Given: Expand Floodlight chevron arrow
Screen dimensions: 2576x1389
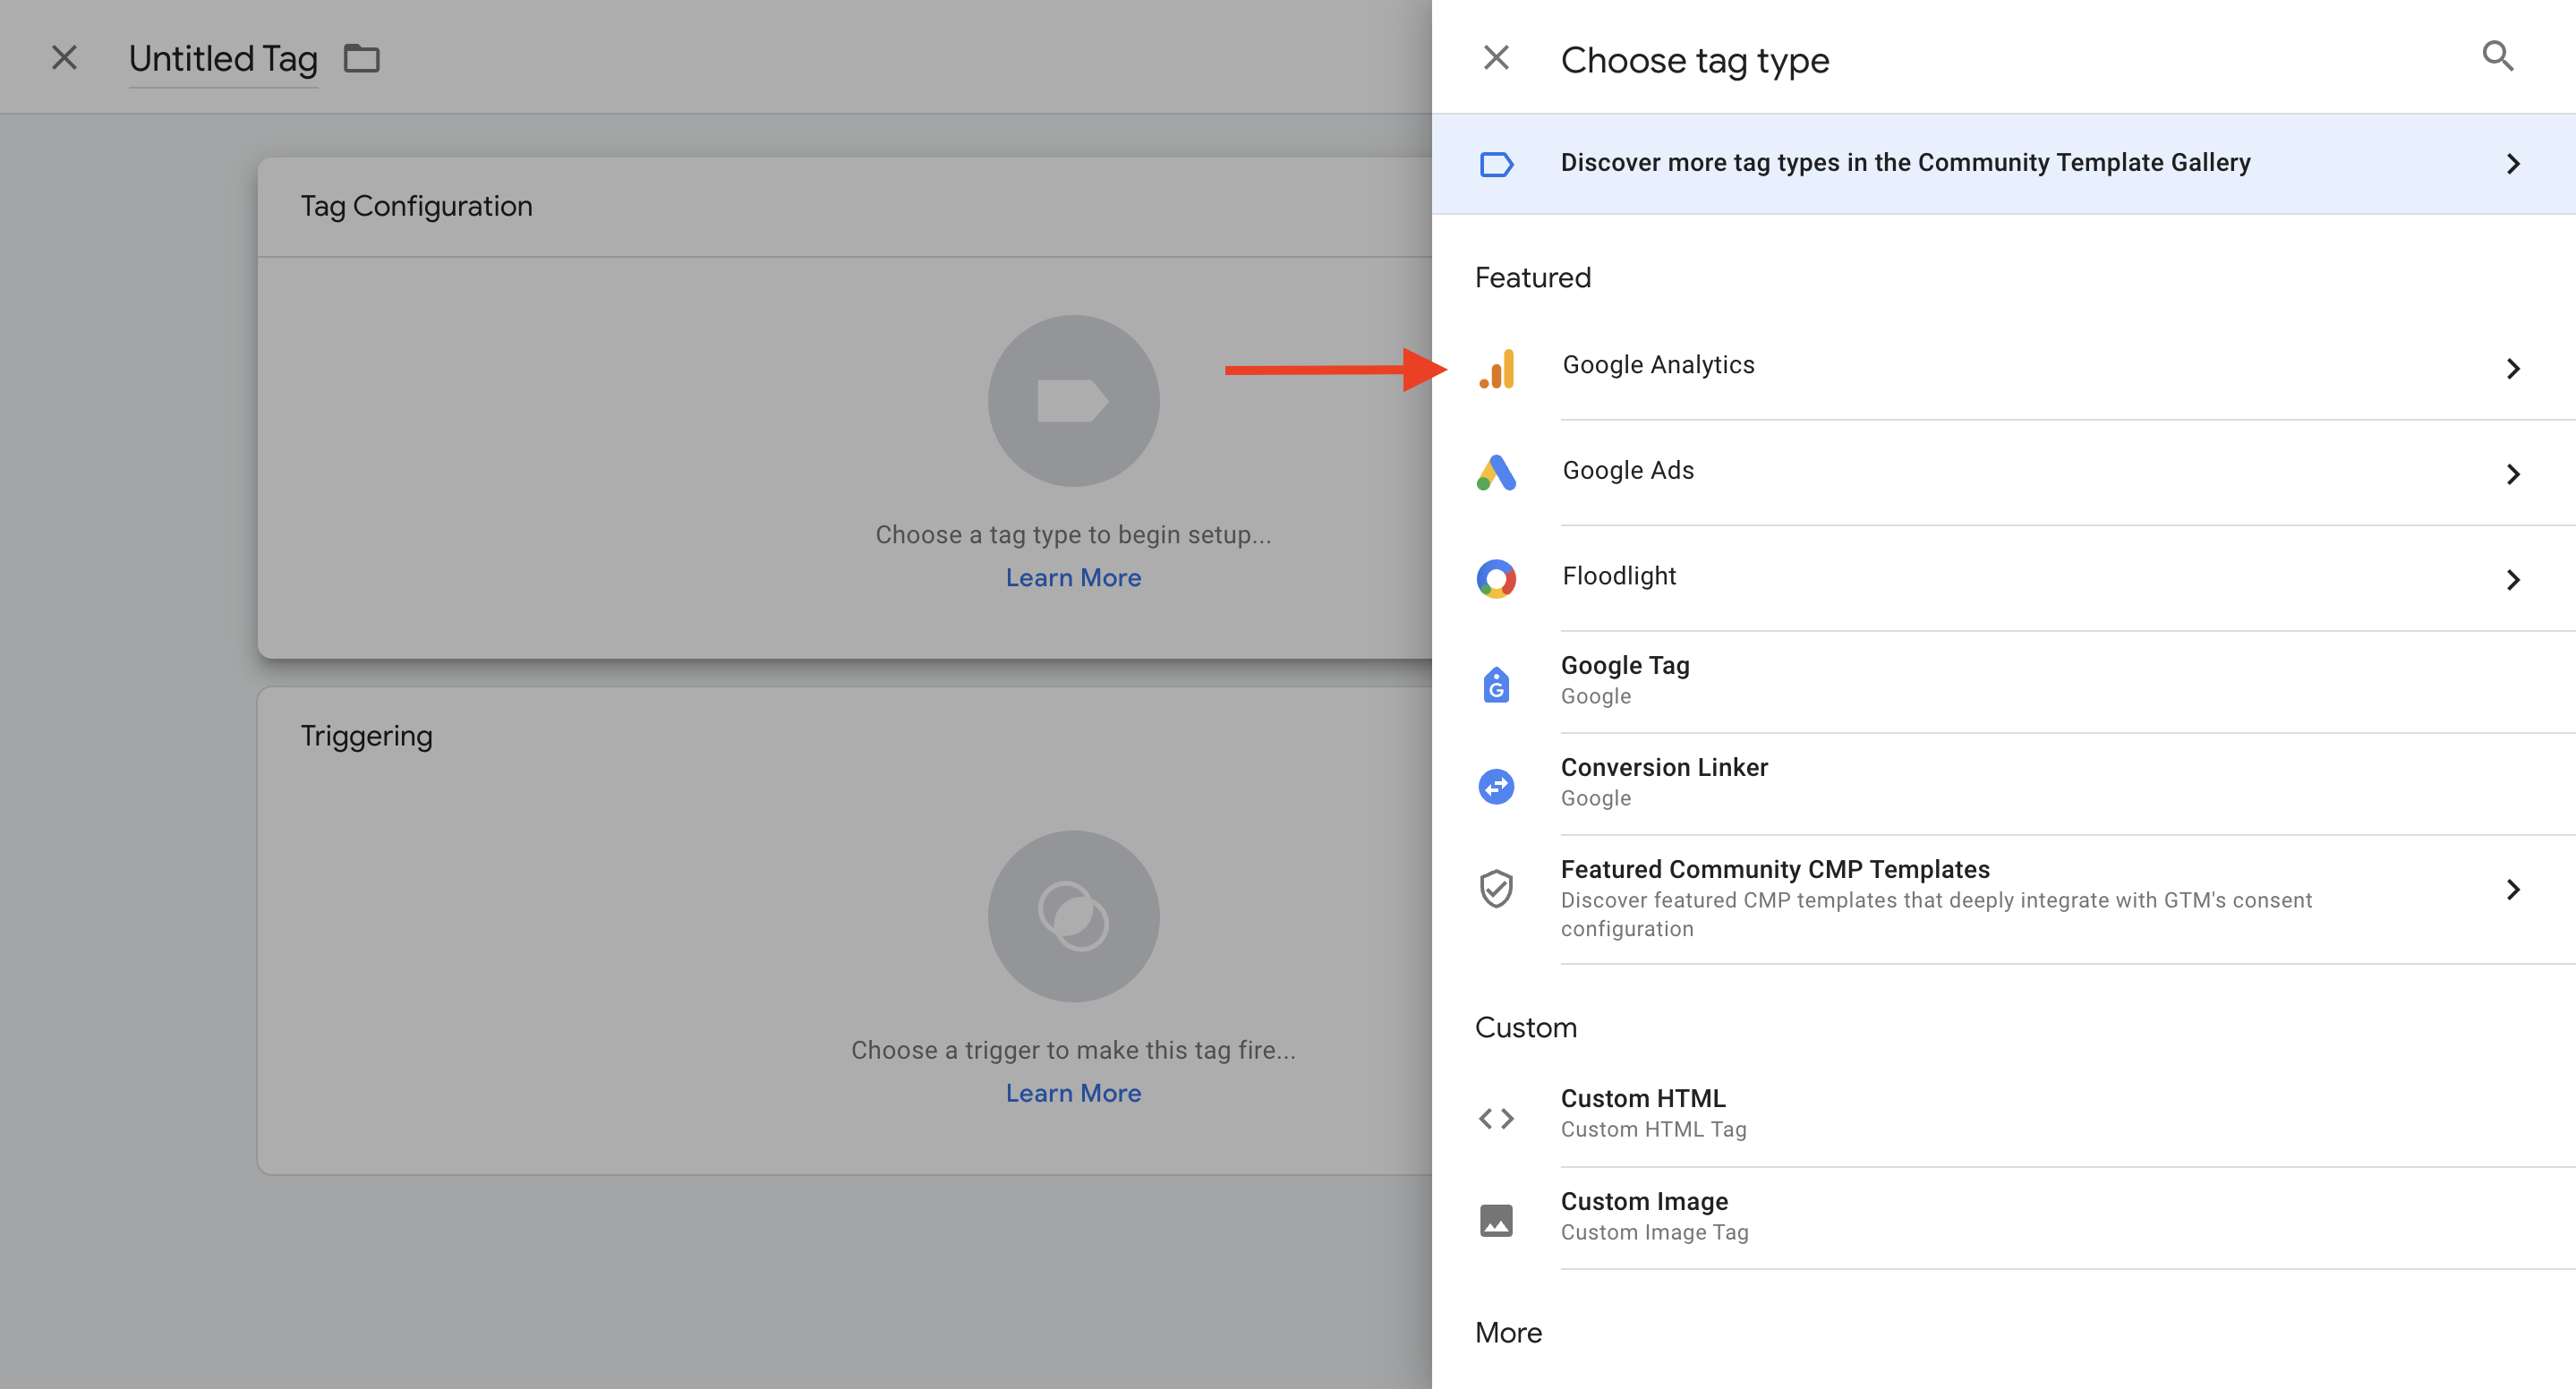Looking at the screenshot, I should 2512,580.
